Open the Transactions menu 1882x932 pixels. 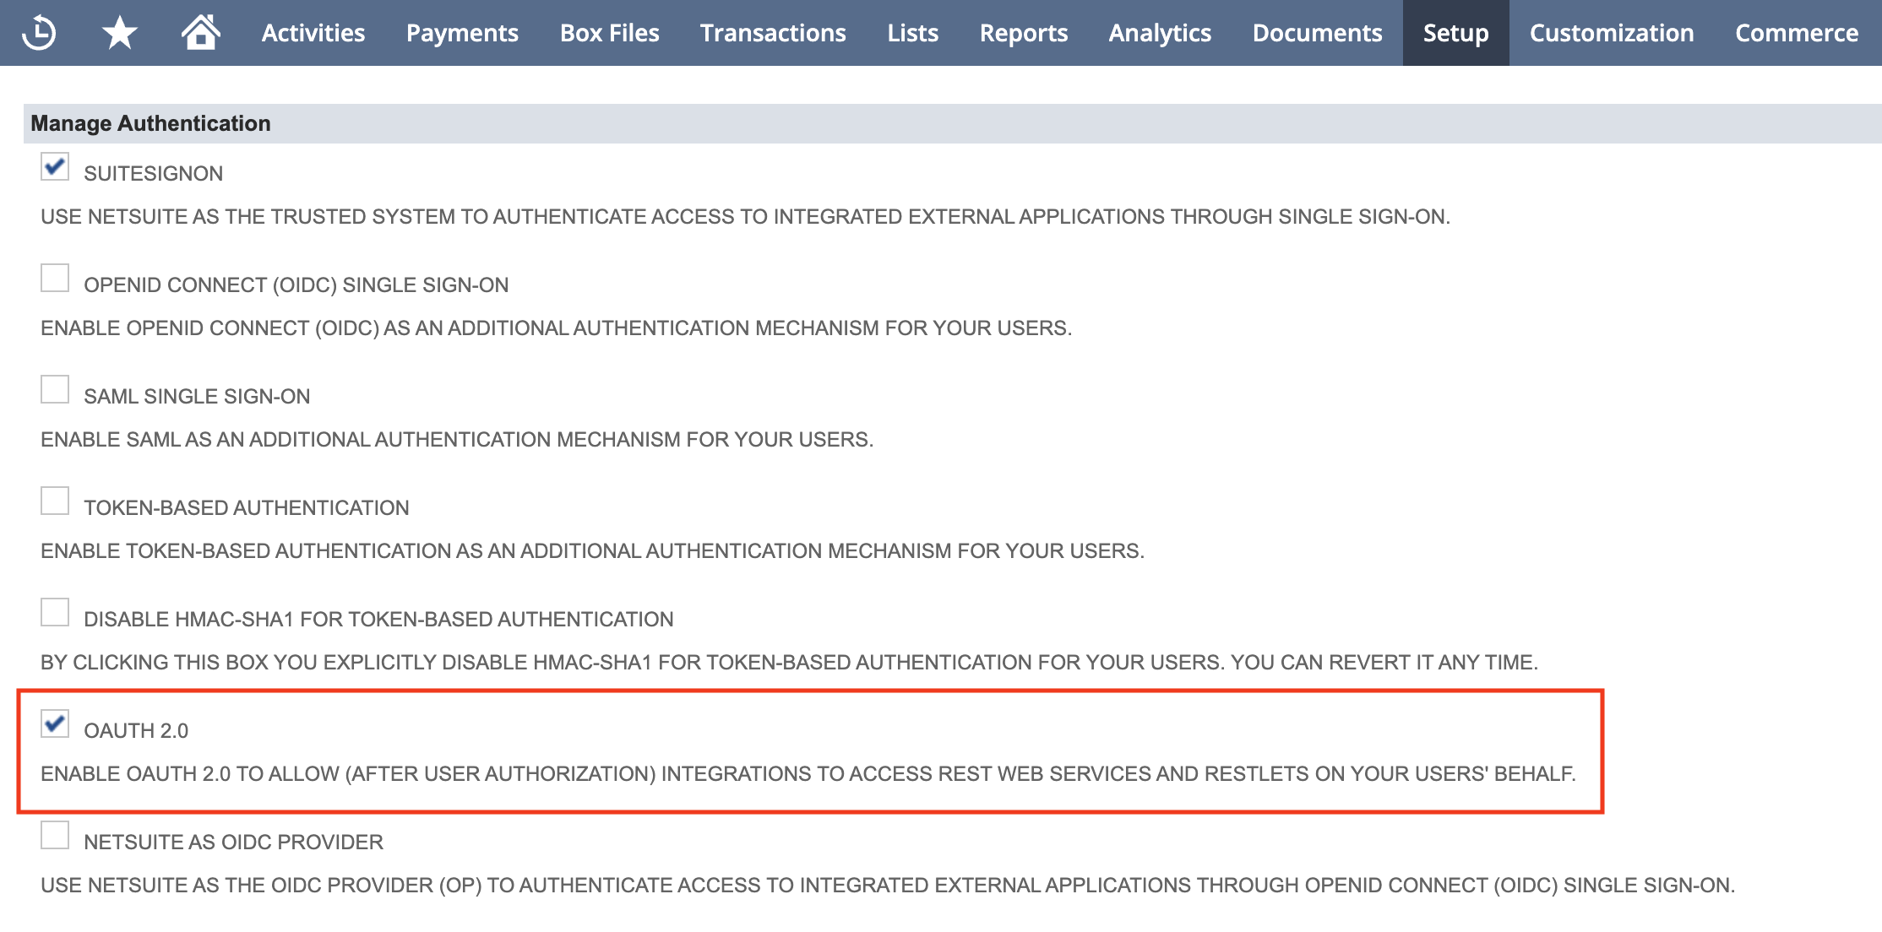(773, 33)
